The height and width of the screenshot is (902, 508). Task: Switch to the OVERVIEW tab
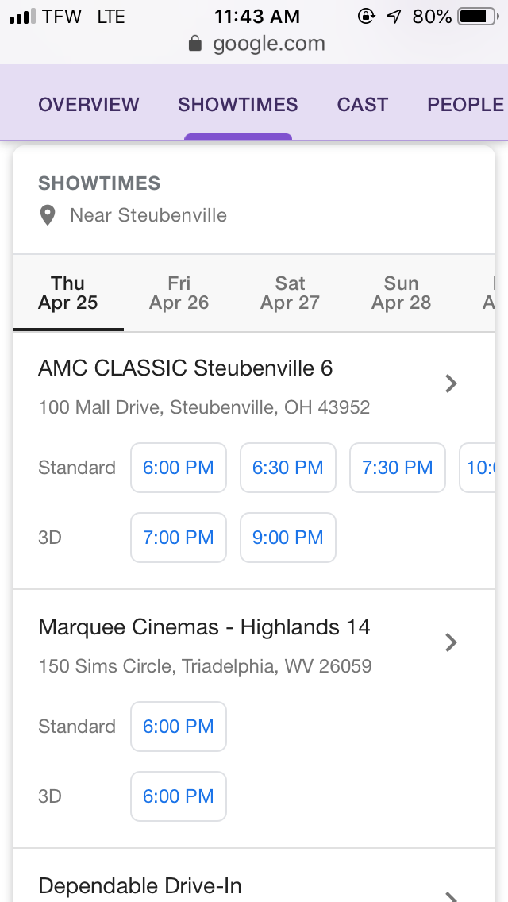point(89,105)
